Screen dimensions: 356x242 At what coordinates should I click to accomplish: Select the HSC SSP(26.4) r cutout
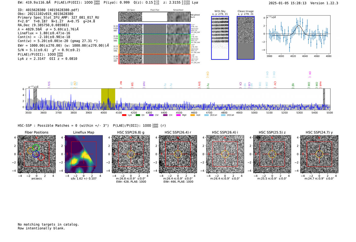[178, 154]
